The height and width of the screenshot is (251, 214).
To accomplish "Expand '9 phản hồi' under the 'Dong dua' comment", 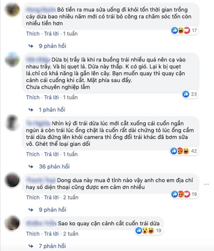I will pos(52,210).
